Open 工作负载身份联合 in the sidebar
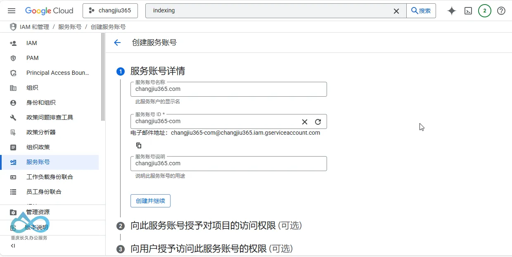Screen dimensions: 512x257 coord(50,177)
